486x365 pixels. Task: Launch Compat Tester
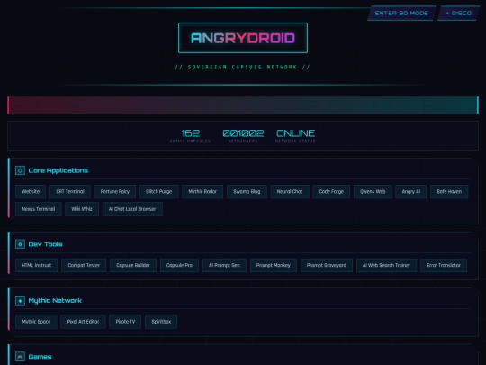(x=84, y=265)
